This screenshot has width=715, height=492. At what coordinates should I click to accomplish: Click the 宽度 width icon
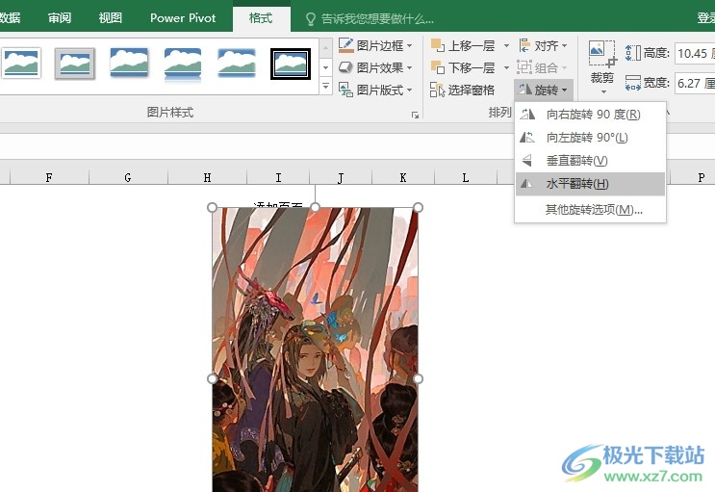[633, 83]
